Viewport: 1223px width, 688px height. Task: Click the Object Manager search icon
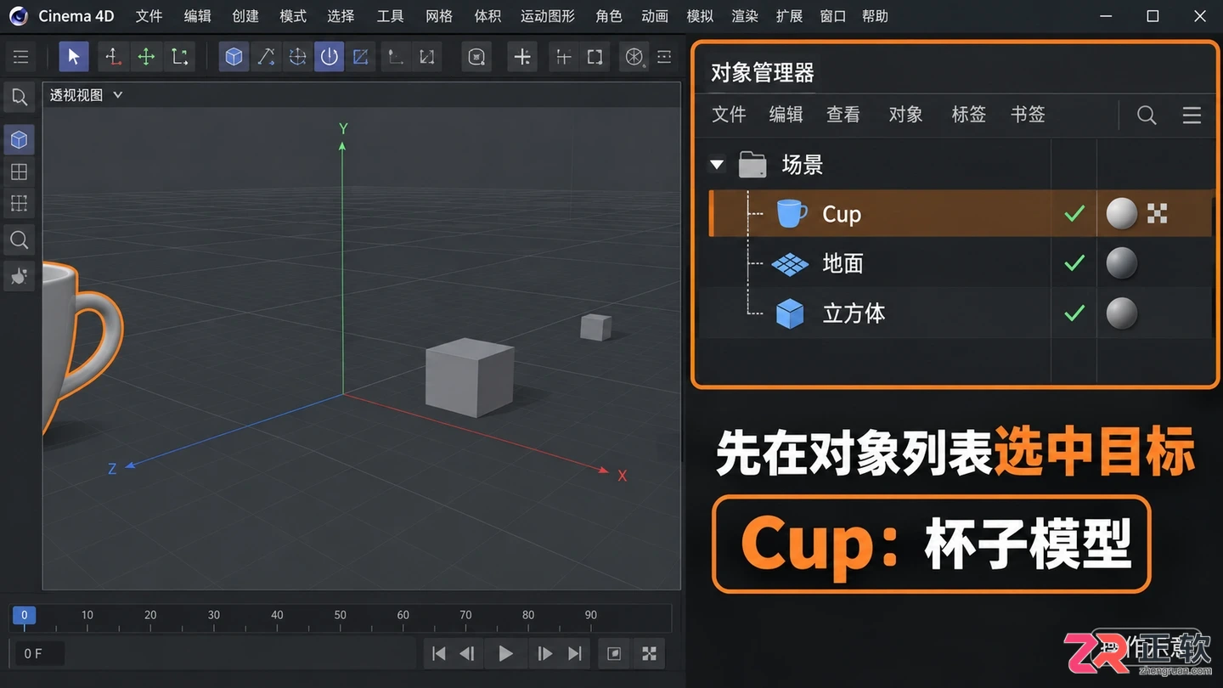1147,115
